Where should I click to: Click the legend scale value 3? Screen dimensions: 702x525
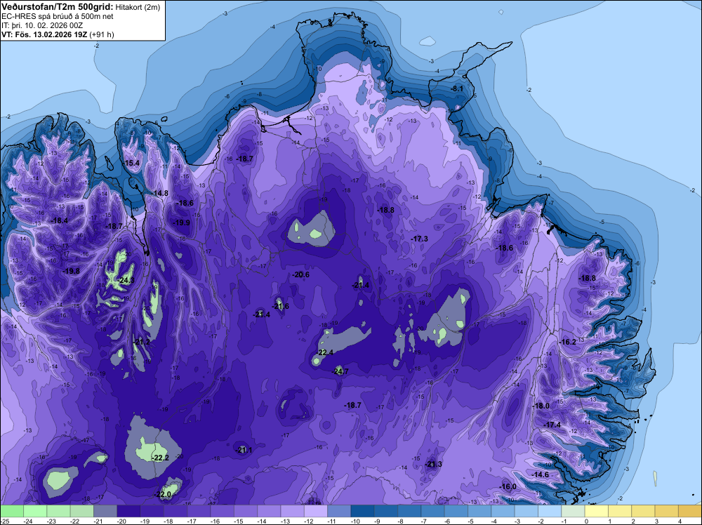tap(656, 521)
